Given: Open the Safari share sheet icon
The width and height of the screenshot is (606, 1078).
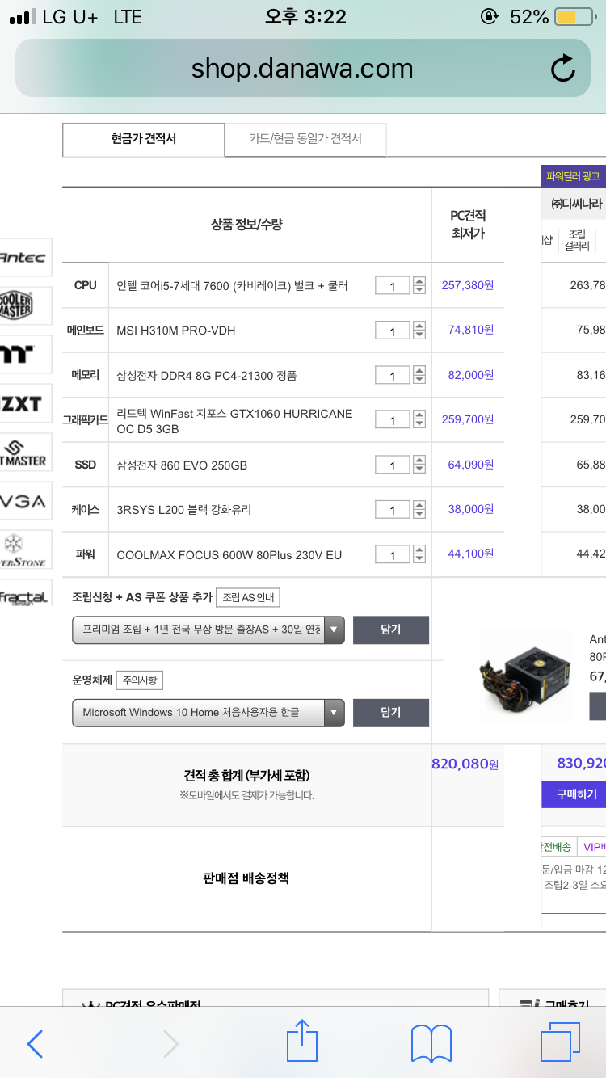Looking at the screenshot, I should 302,1041.
